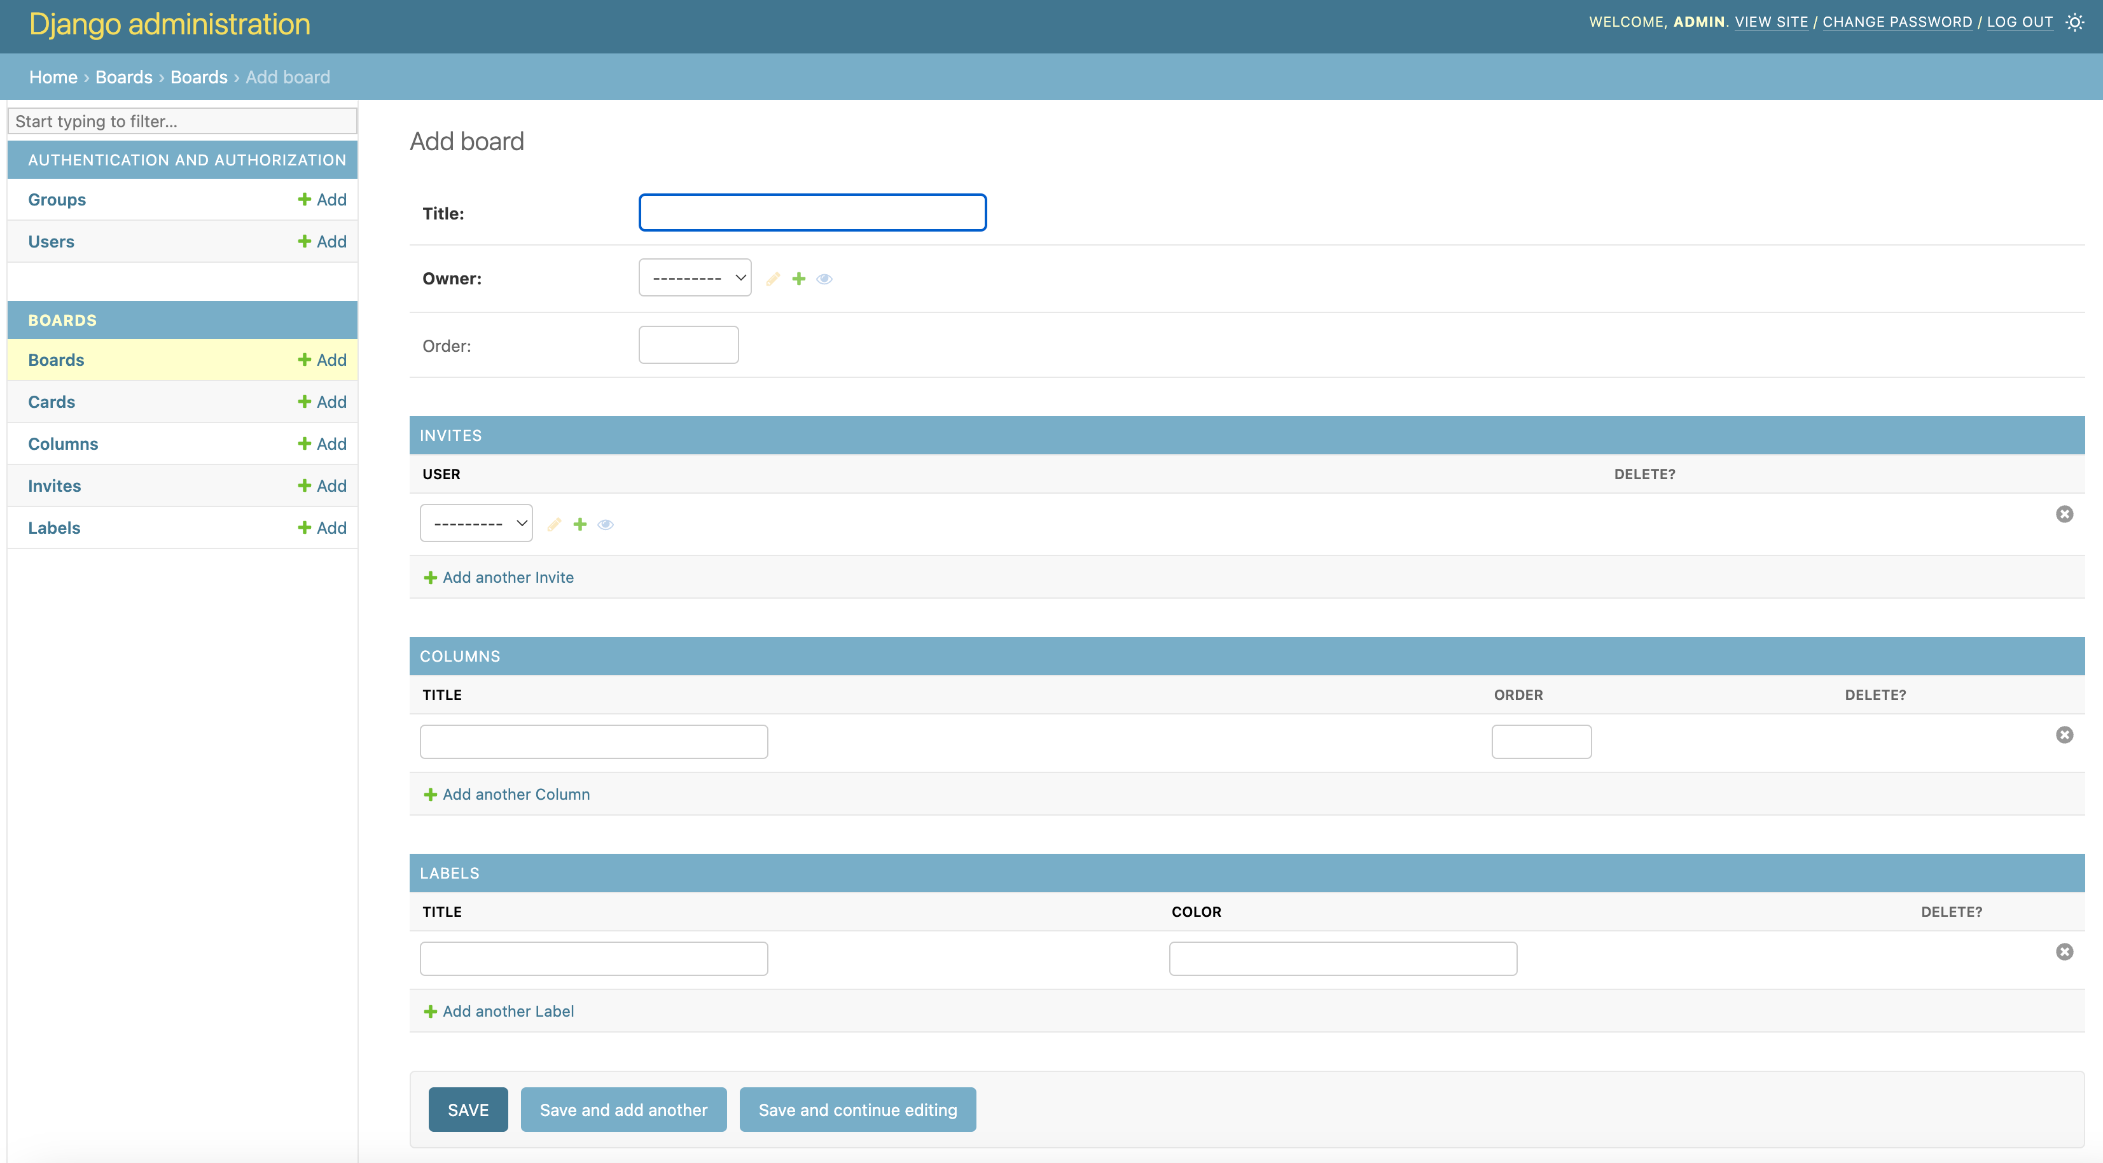Toggle the view eye icon for Invite User
This screenshot has width=2103, height=1163.
pos(604,523)
